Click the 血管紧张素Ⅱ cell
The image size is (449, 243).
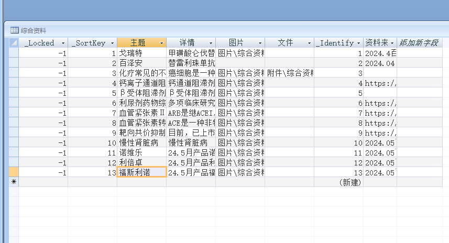coord(142,113)
